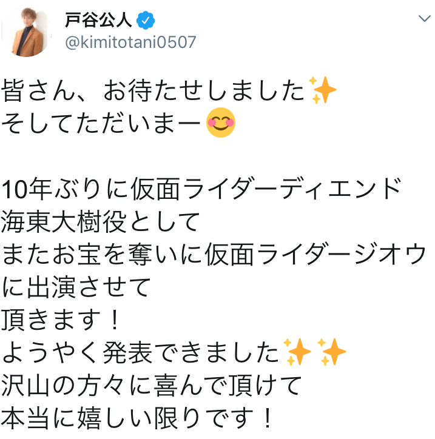Open the 戸谷公人 display name link

click(98, 20)
